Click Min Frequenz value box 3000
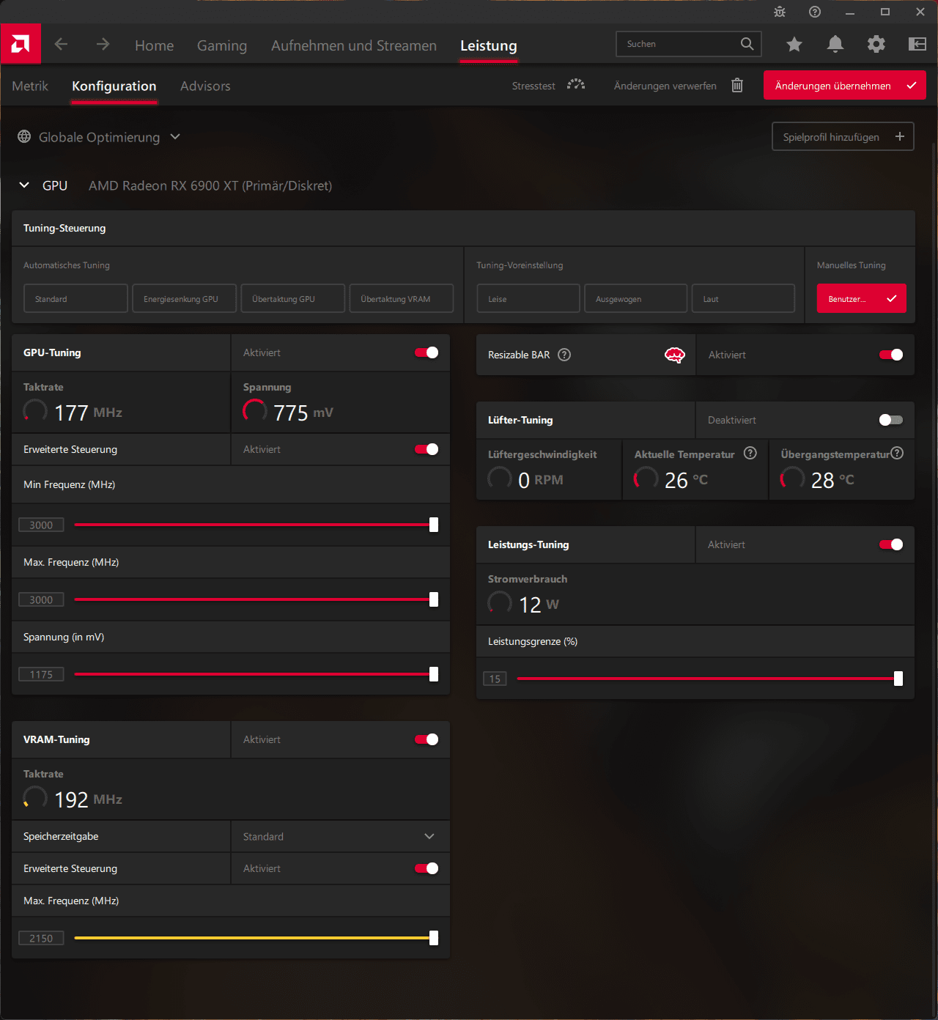Viewport: 938px width, 1020px height. 41,525
